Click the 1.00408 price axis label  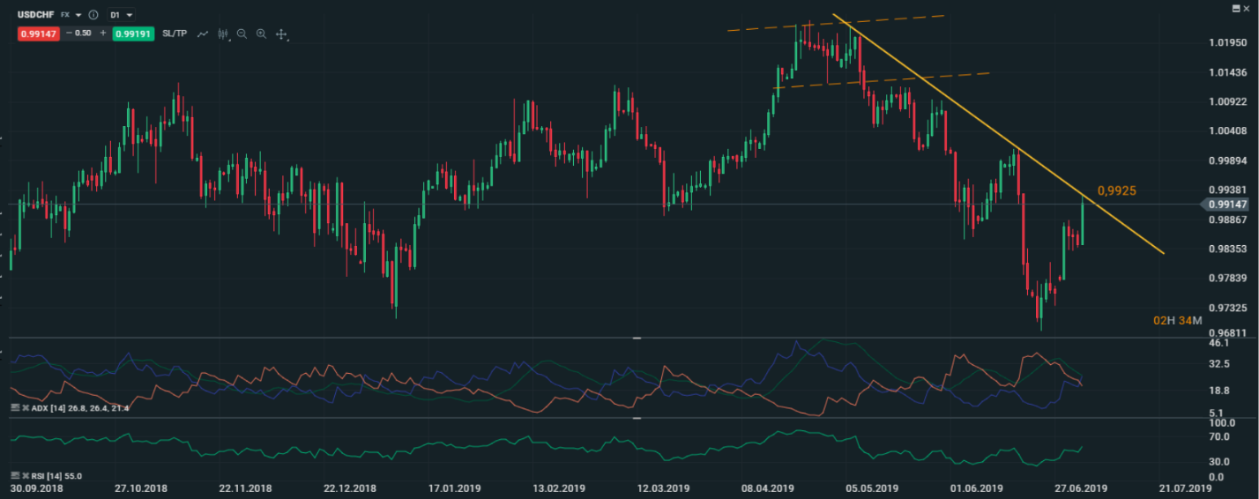click(1228, 131)
